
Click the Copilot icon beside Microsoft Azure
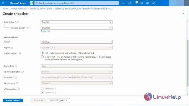pyautogui.click(x=32, y=3)
